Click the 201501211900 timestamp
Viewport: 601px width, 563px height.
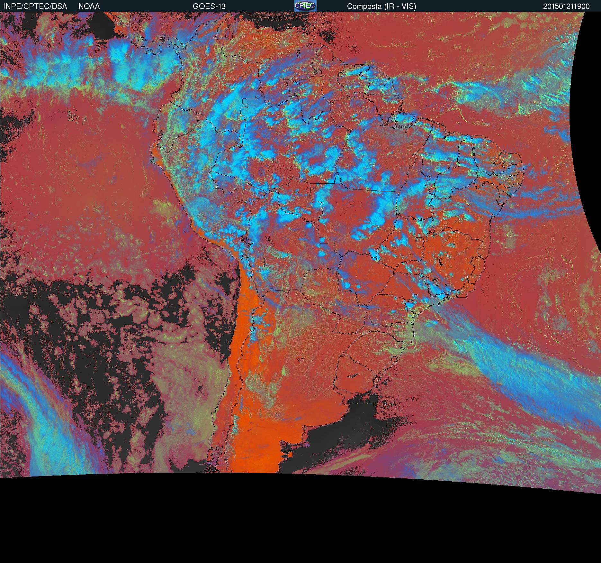[566, 6]
